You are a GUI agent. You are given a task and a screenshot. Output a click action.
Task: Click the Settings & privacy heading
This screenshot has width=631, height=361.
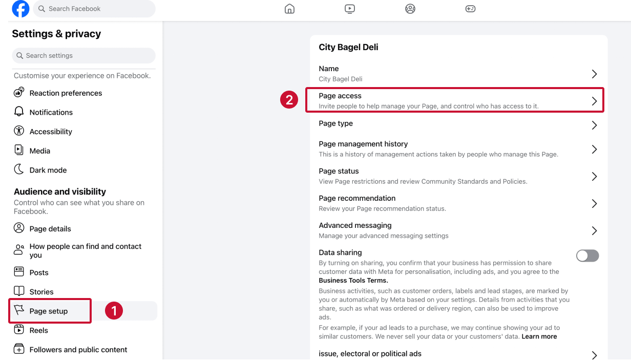point(56,34)
